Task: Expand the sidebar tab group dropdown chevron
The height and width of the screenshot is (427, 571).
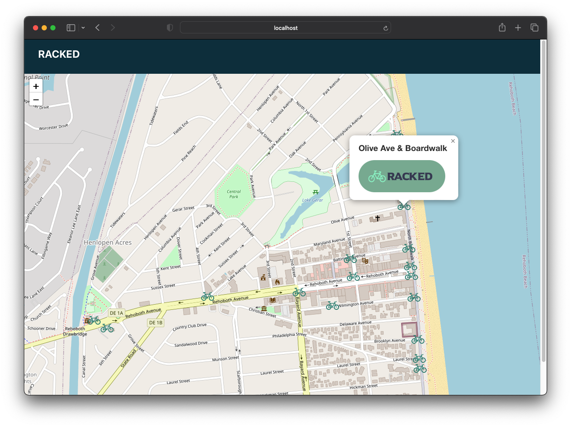Action: 83,28
